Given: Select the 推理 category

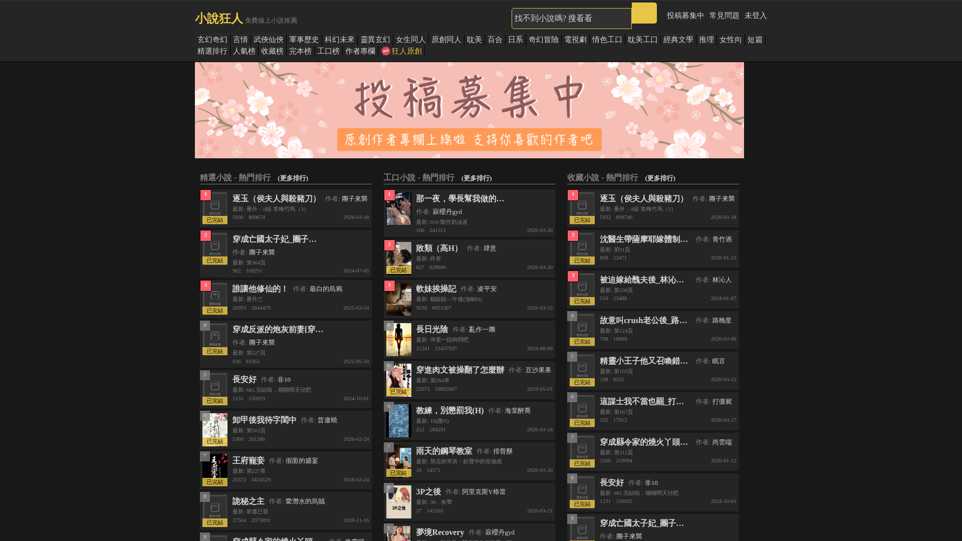Looking at the screenshot, I should (x=706, y=40).
